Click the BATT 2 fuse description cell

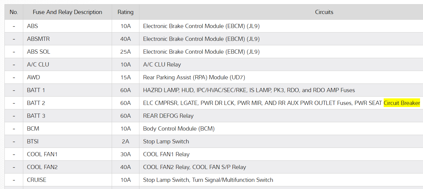pyautogui.click(x=36, y=103)
